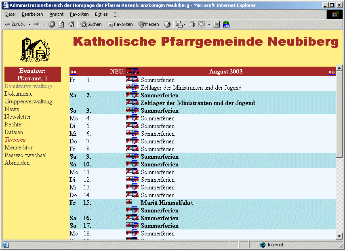Image resolution: width=345 pixels, height=250 pixels.
Task: Edit Zeltlager entry in Fr 1. block
Action: [x=129, y=87]
